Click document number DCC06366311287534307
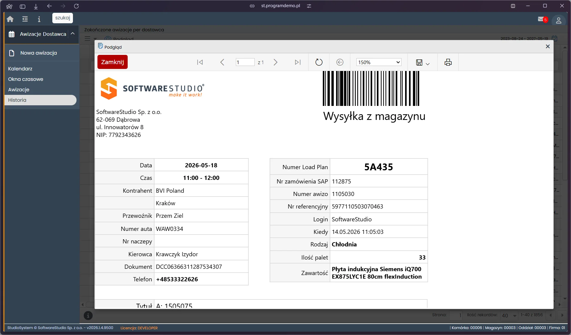Screen dimensions: 571x335 pyautogui.click(x=189, y=267)
